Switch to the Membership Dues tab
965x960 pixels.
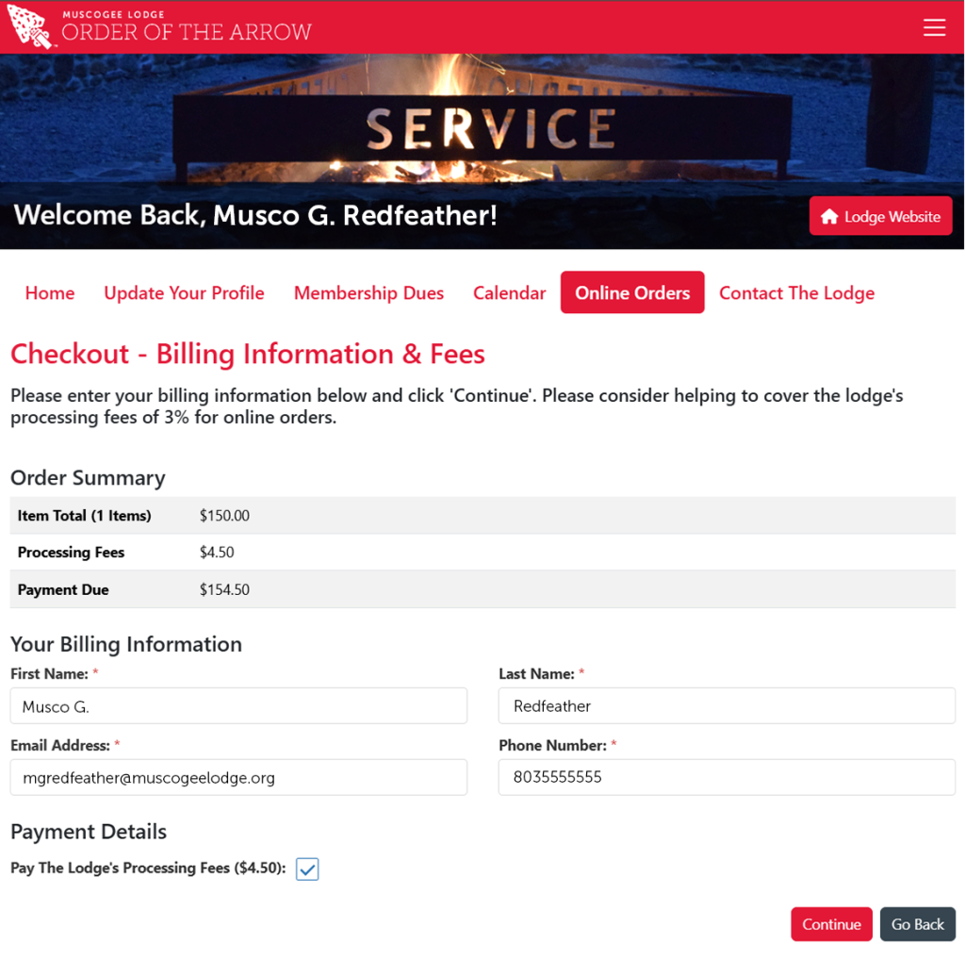coord(368,293)
